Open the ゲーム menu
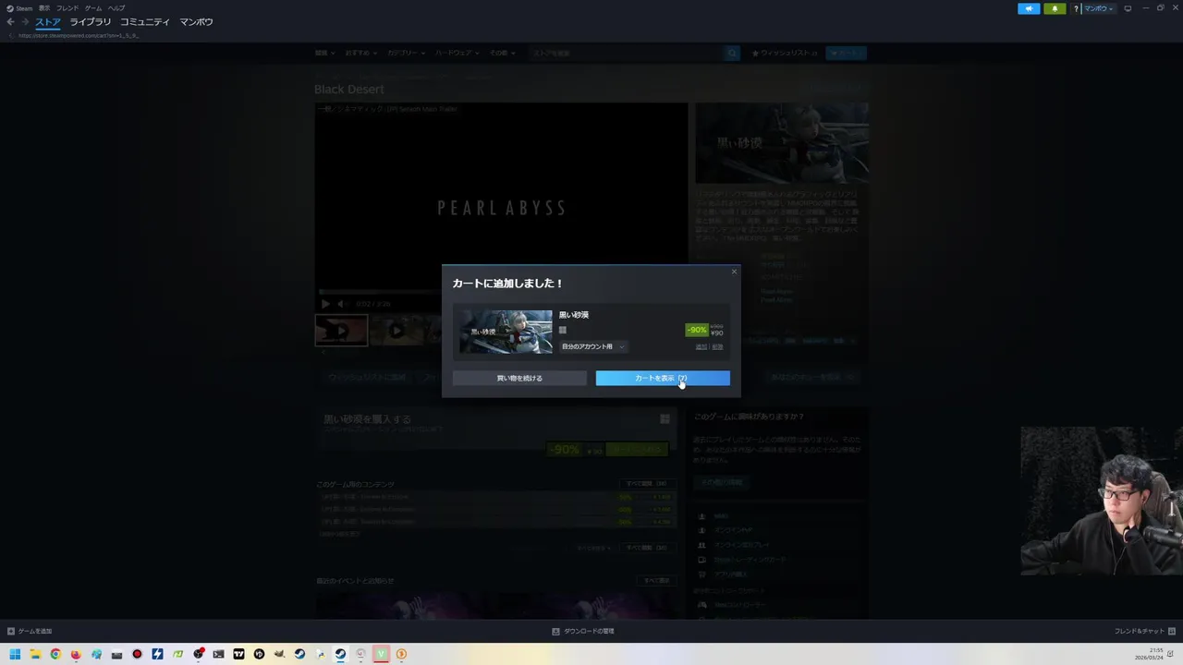Screen dimensions: 1183x665 click(x=93, y=8)
